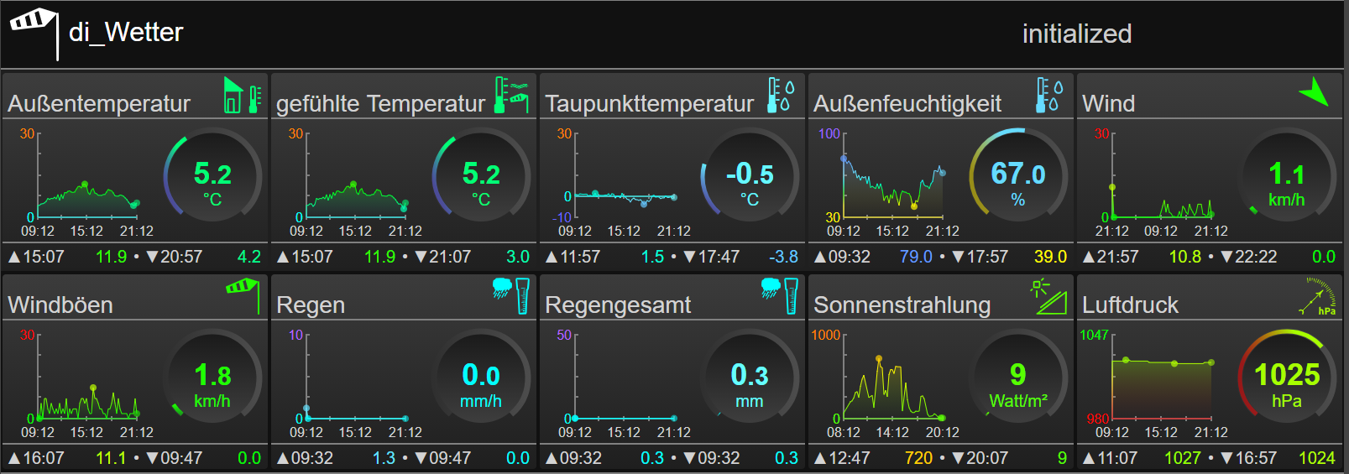Click the Sonnenstrahlung maximum value 720
The image size is (1349, 474).
[918, 458]
